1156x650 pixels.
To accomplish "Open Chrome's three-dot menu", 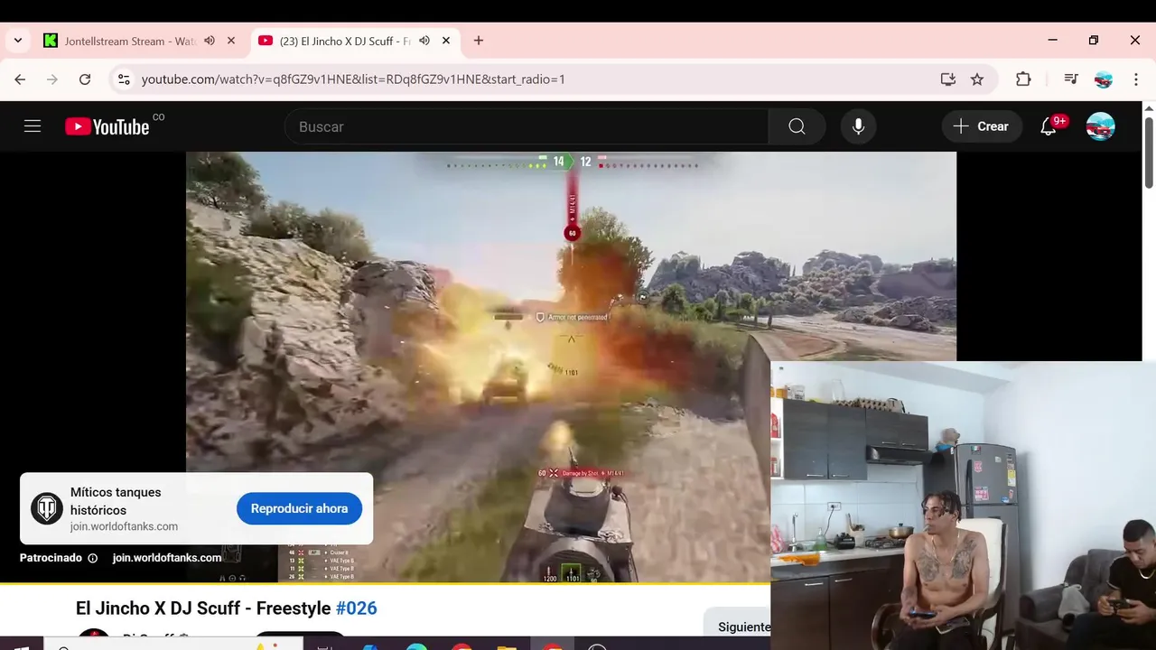I will pyautogui.click(x=1136, y=79).
